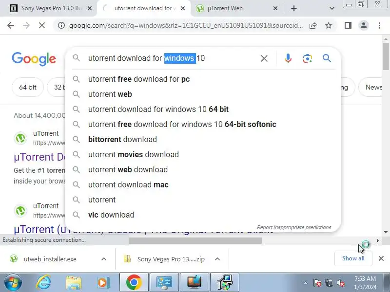Bookmark this tab with the star

tap(329, 25)
